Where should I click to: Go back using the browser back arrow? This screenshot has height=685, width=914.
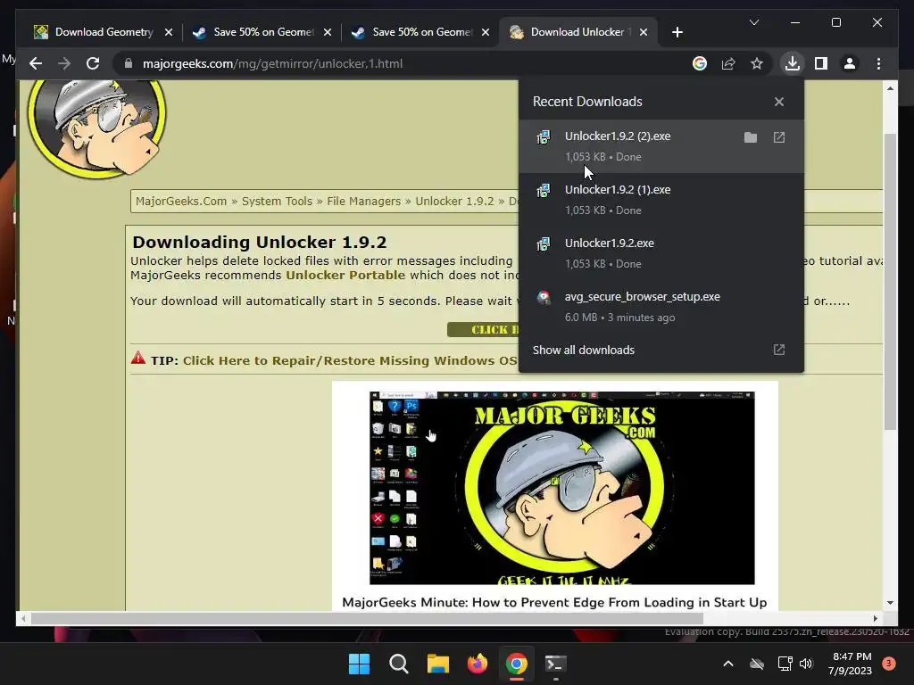point(36,63)
